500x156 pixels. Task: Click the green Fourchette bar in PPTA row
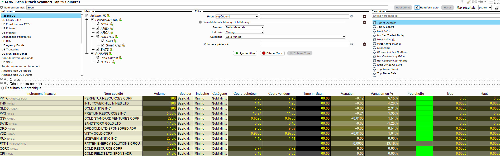424,98
